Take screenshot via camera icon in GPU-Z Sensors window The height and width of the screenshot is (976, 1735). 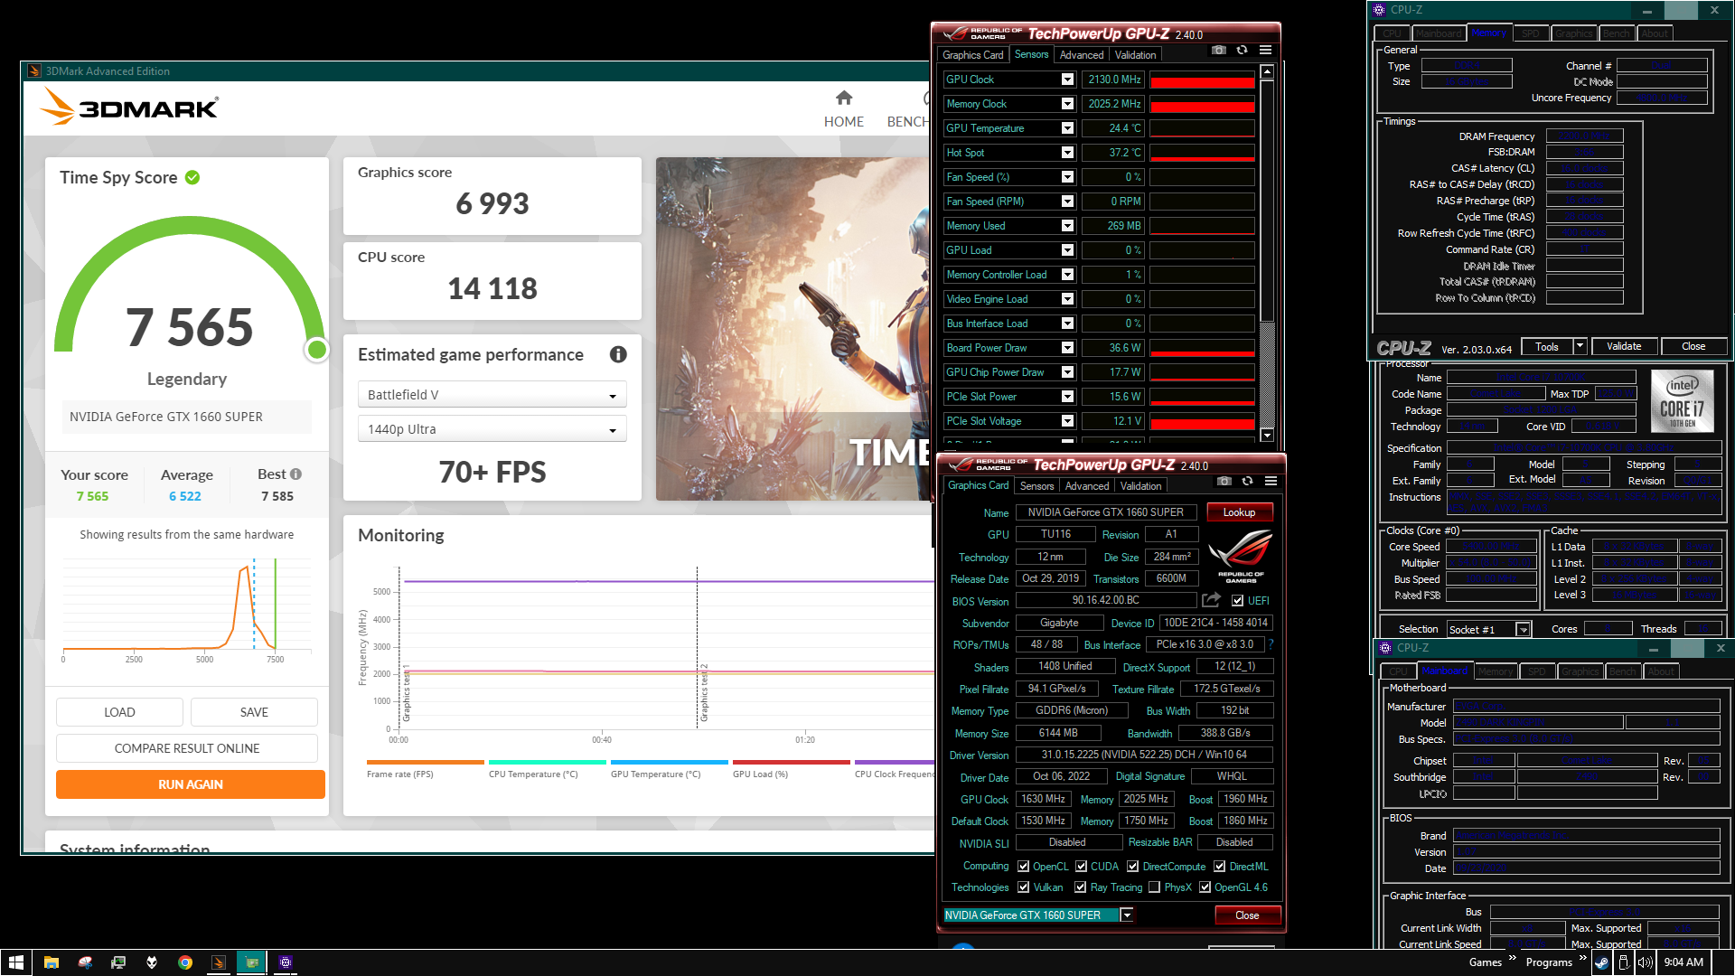(1219, 50)
